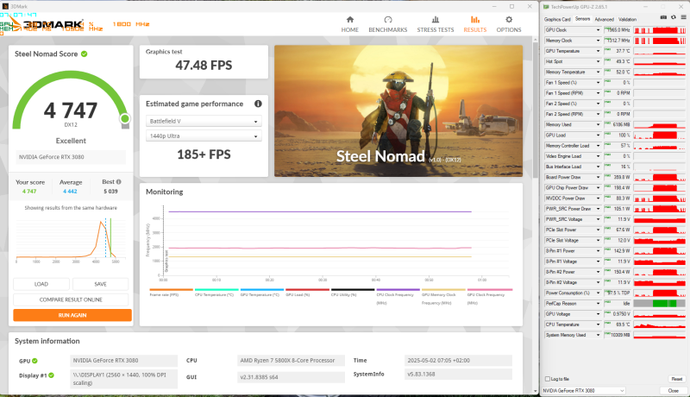The width and height of the screenshot is (690, 397).
Task: Click the scroll-down arrow of 3DMark scrollbar
Action: 535,391
